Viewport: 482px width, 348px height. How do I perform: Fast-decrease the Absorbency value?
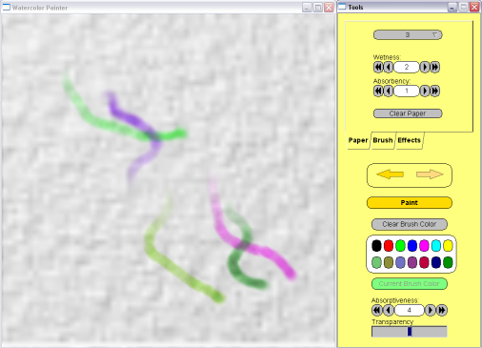[378, 91]
